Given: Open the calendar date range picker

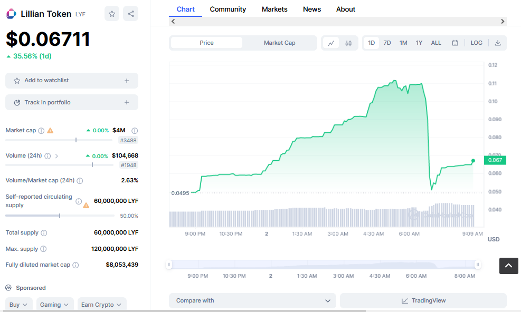Looking at the screenshot, I should click(x=455, y=43).
